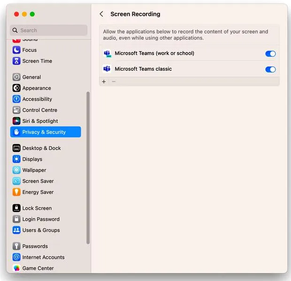Open Lock Screen settings
The image size is (291, 281).
coord(46,208)
